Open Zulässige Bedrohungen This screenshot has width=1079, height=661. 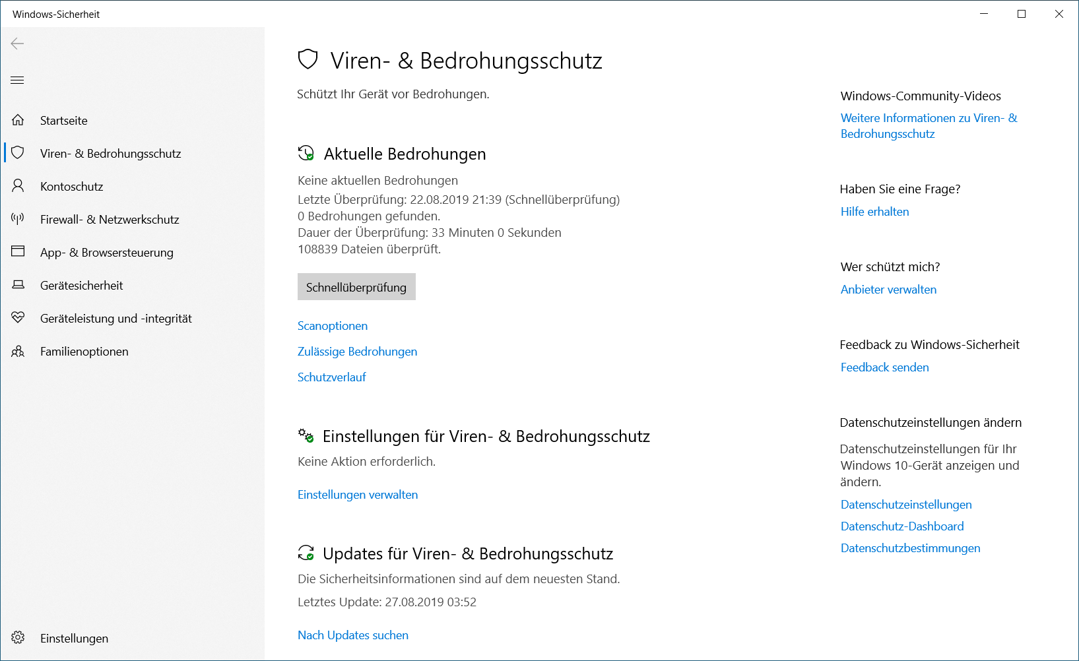(x=357, y=352)
